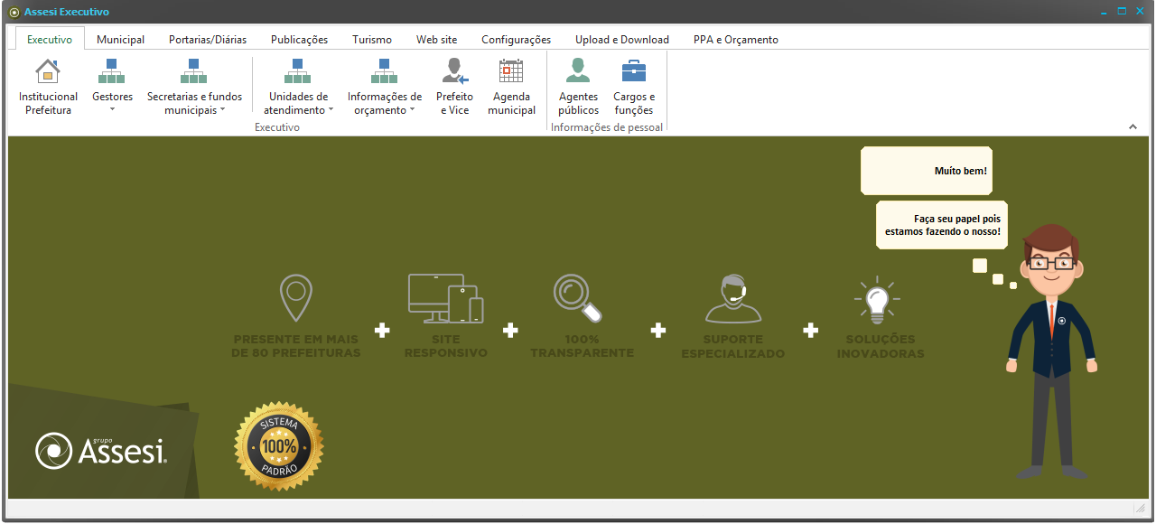
Task: Click the 'Informações de pessoal' group label
Action: pyautogui.click(x=607, y=127)
